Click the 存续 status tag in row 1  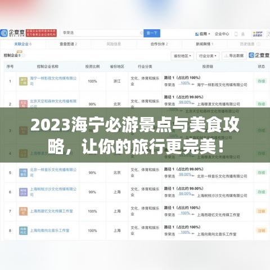pyautogui.click(x=261, y=81)
